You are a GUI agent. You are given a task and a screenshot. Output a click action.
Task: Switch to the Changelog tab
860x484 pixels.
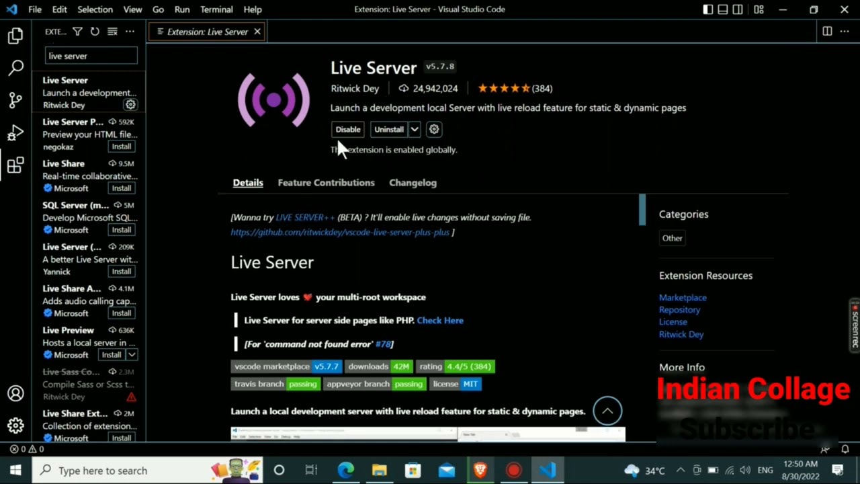coord(413,183)
